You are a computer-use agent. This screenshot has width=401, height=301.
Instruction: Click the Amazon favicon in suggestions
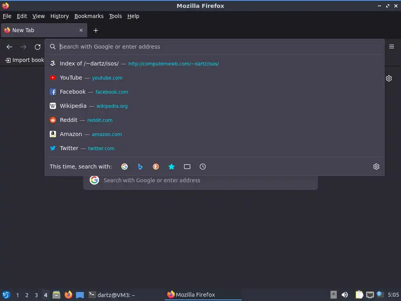(x=53, y=134)
